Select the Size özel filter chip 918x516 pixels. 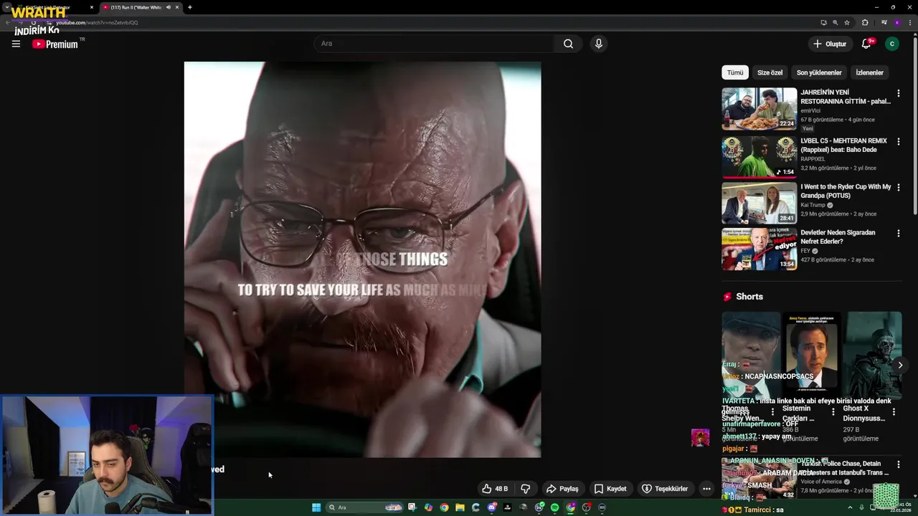(x=770, y=72)
